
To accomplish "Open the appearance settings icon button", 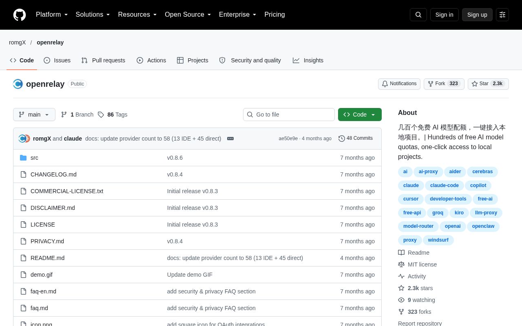I will [502, 15].
